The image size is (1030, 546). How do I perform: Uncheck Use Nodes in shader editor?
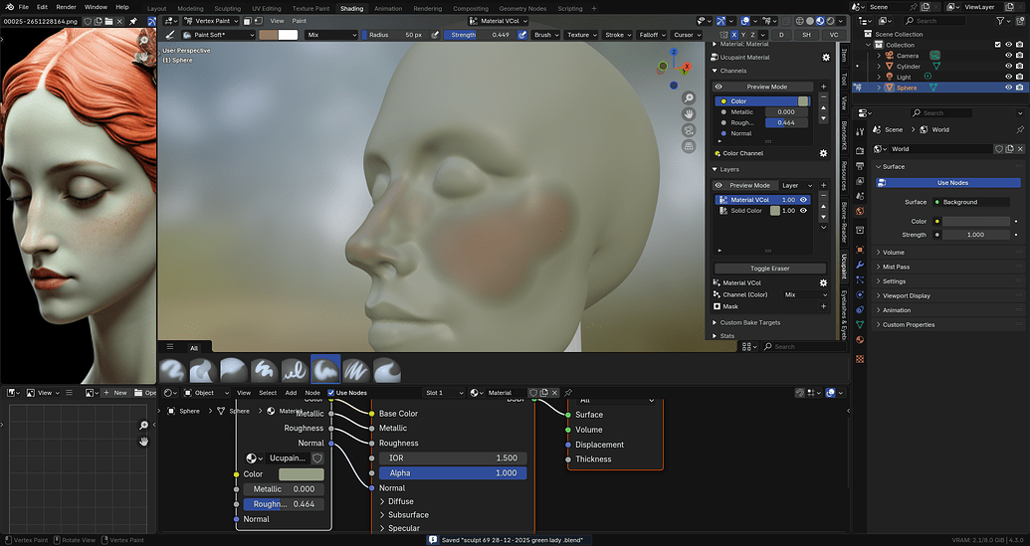331,393
